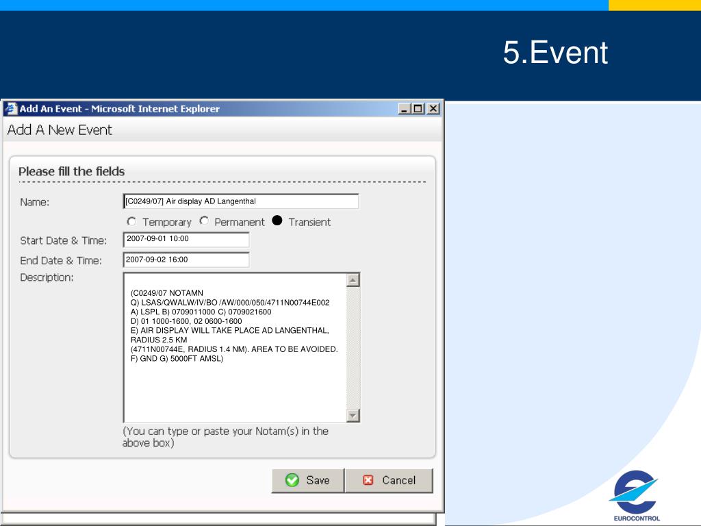This screenshot has width=701, height=526.
Task: Click the Description scrollbar down arrow
Action: (353, 416)
